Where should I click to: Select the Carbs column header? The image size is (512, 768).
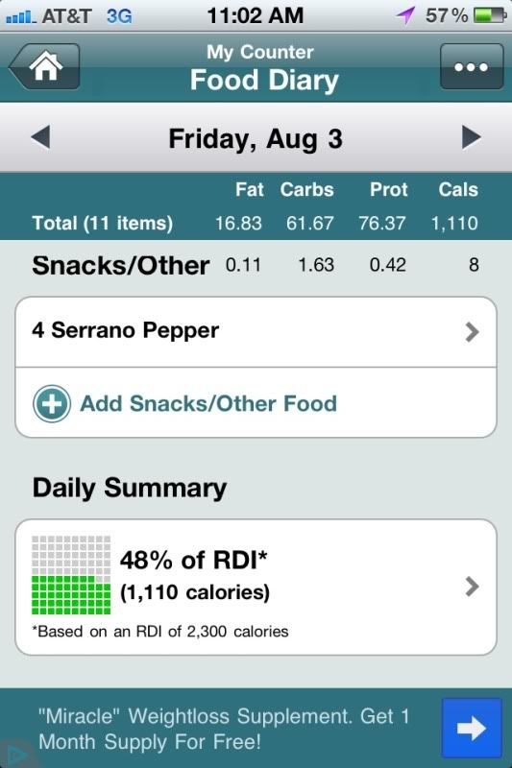(306, 189)
